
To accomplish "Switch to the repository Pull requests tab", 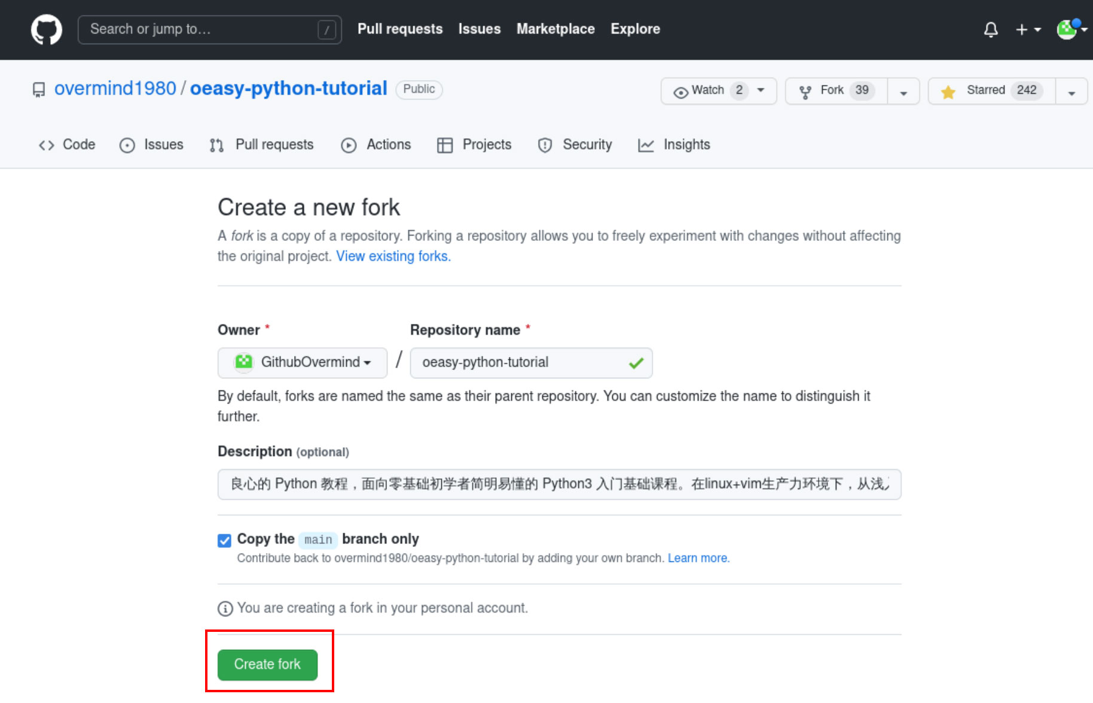I will pyautogui.click(x=261, y=145).
